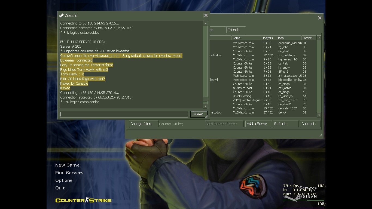Submit the console command

pyautogui.click(x=199, y=114)
